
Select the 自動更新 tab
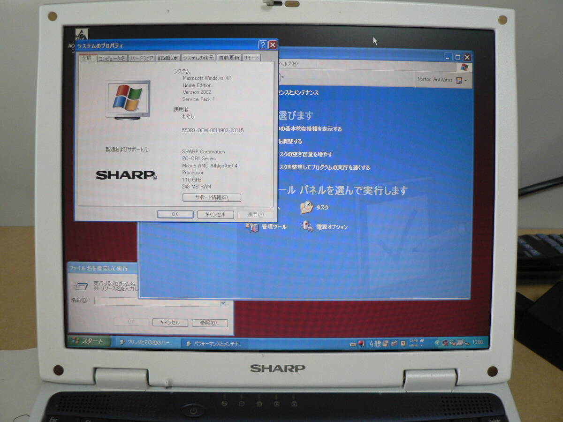pyautogui.click(x=229, y=58)
